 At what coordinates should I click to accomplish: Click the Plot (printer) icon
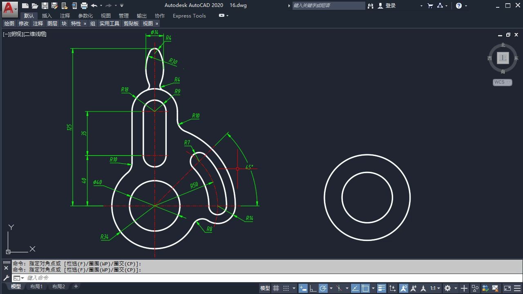84,6
